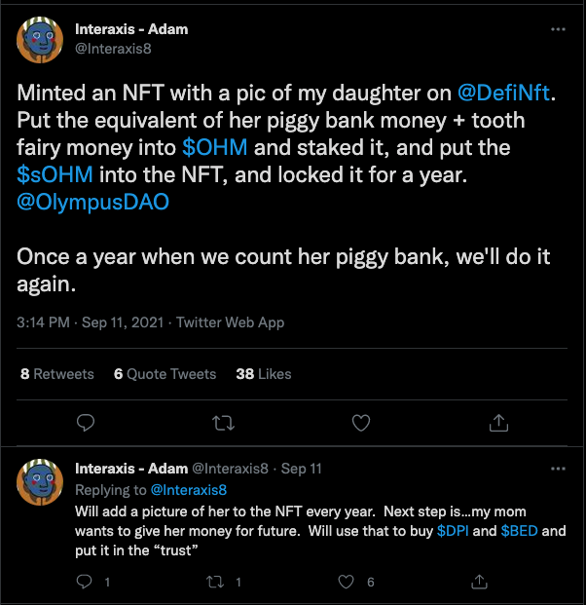Open the $DPI cashtag in reply
The width and height of the screenshot is (586, 605).
click(x=453, y=531)
